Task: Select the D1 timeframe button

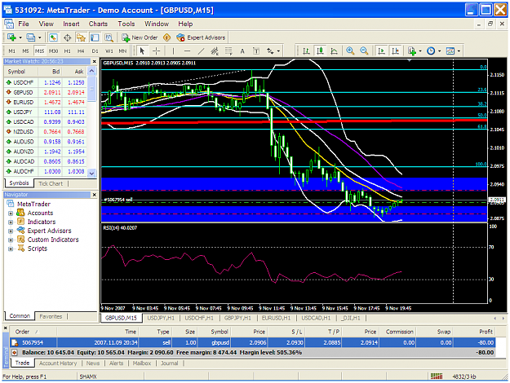Action: (x=95, y=51)
